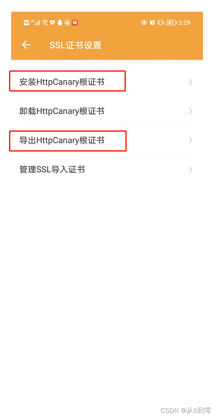Tap the back arrow icon
The width and height of the screenshot is (218, 418).
[x=26, y=45]
